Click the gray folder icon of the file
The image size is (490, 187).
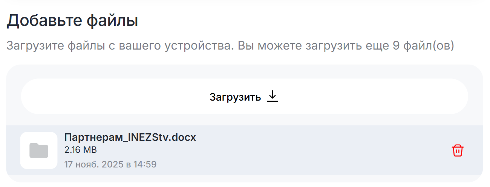pos(39,151)
